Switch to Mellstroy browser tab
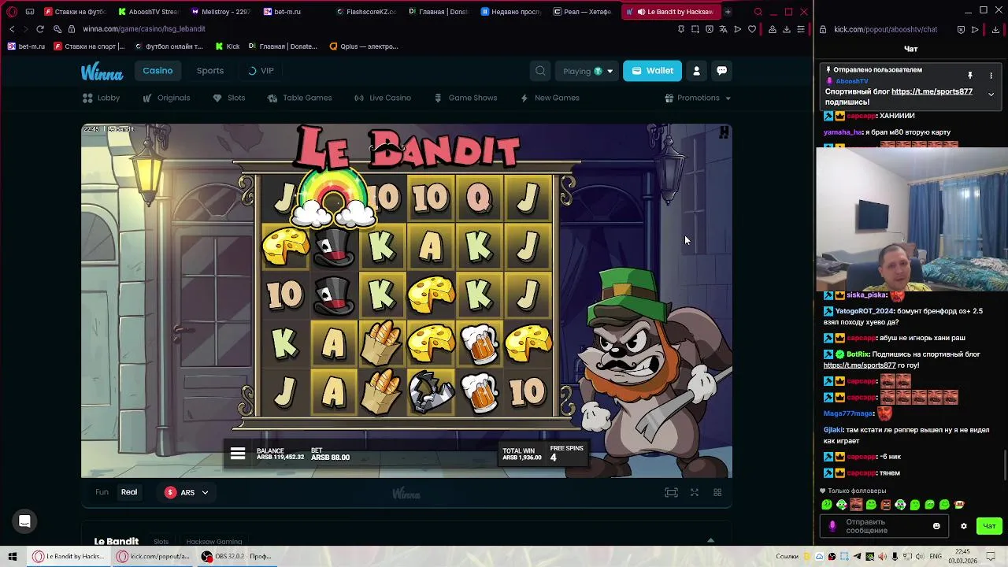1008x567 pixels. pos(221,12)
